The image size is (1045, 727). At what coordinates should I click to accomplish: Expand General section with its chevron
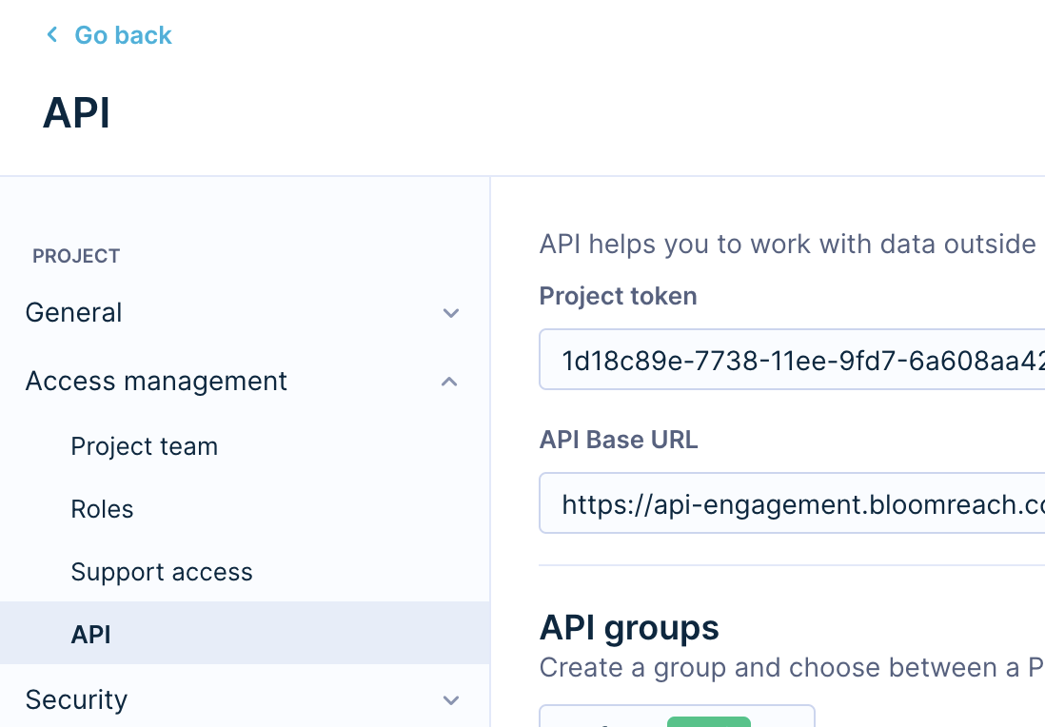pyautogui.click(x=451, y=313)
